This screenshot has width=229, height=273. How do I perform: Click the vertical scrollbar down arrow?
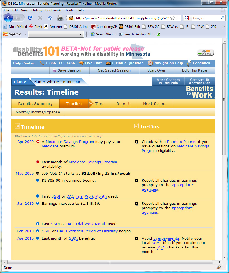224,258
